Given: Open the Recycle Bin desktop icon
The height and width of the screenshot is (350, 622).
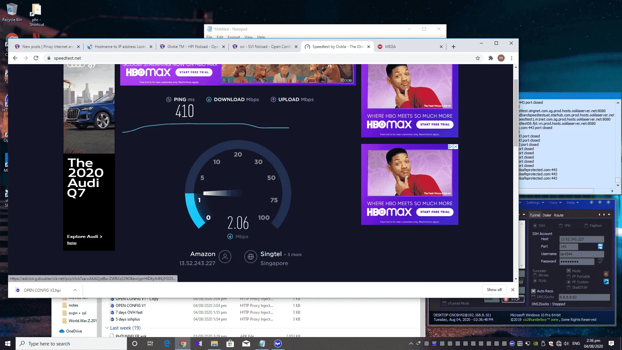Looking at the screenshot, I should pyautogui.click(x=12, y=13).
